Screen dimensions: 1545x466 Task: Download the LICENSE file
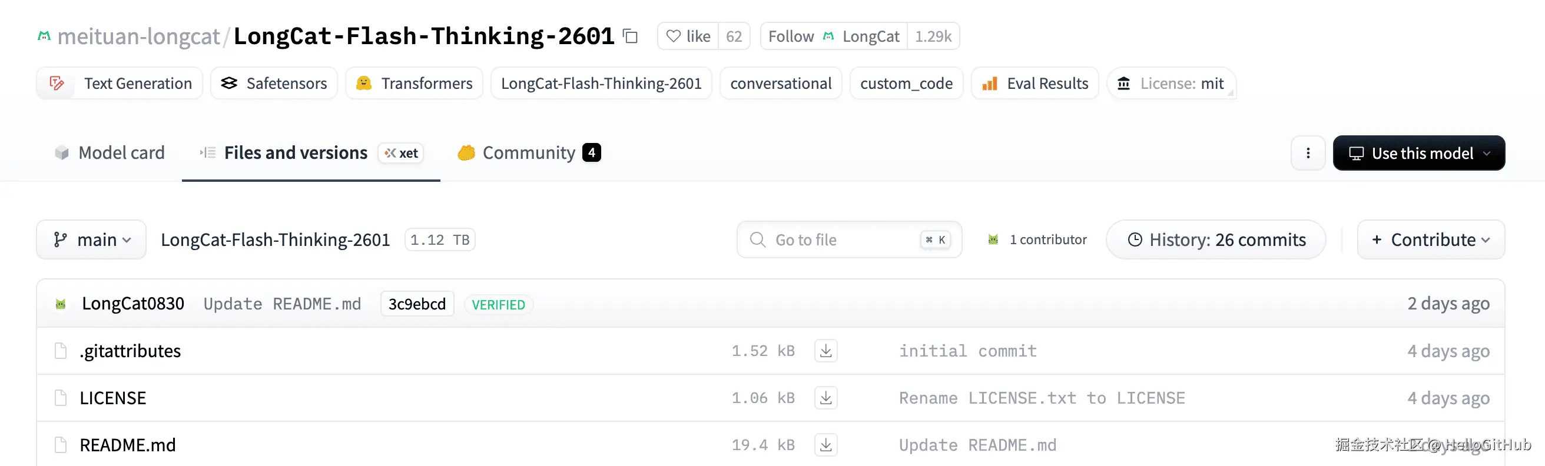tap(825, 398)
